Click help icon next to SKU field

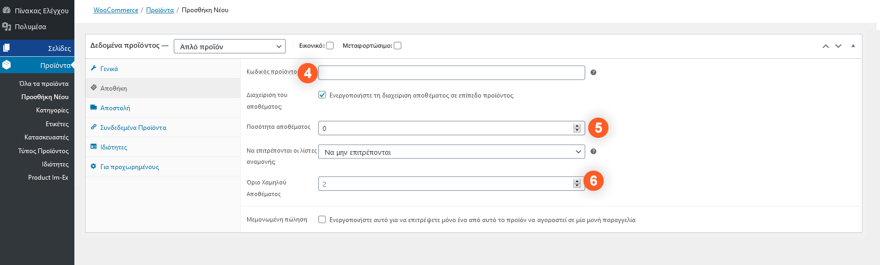pos(593,73)
